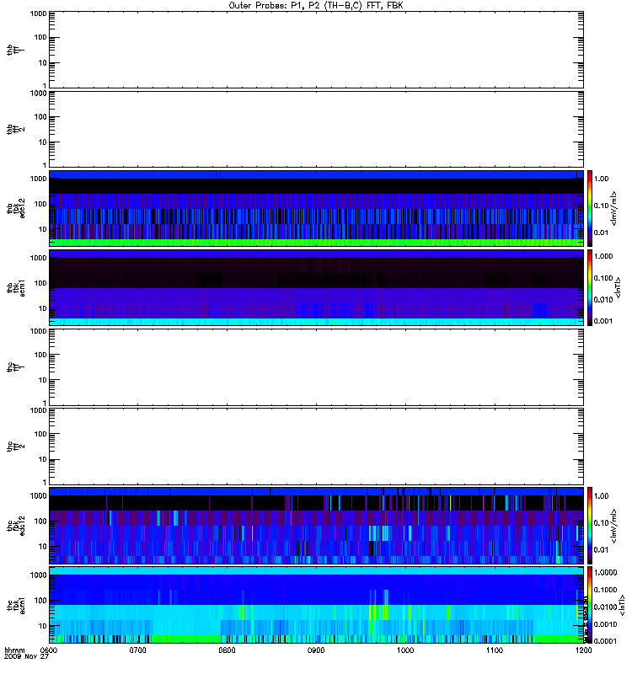Click '0.10' on the thb edc12 color scale
This screenshot has width=632, height=674.
tap(601, 206)
